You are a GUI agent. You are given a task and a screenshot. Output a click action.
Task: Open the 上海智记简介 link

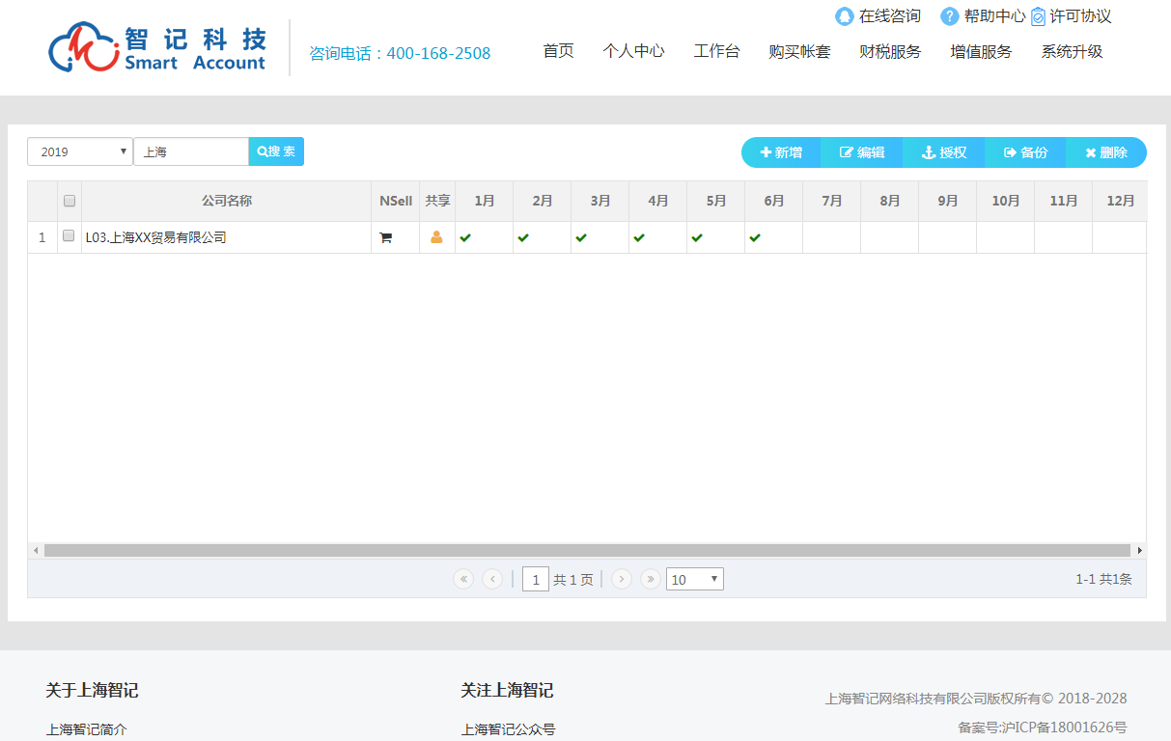pyautogui.click(x=87, y=730)
